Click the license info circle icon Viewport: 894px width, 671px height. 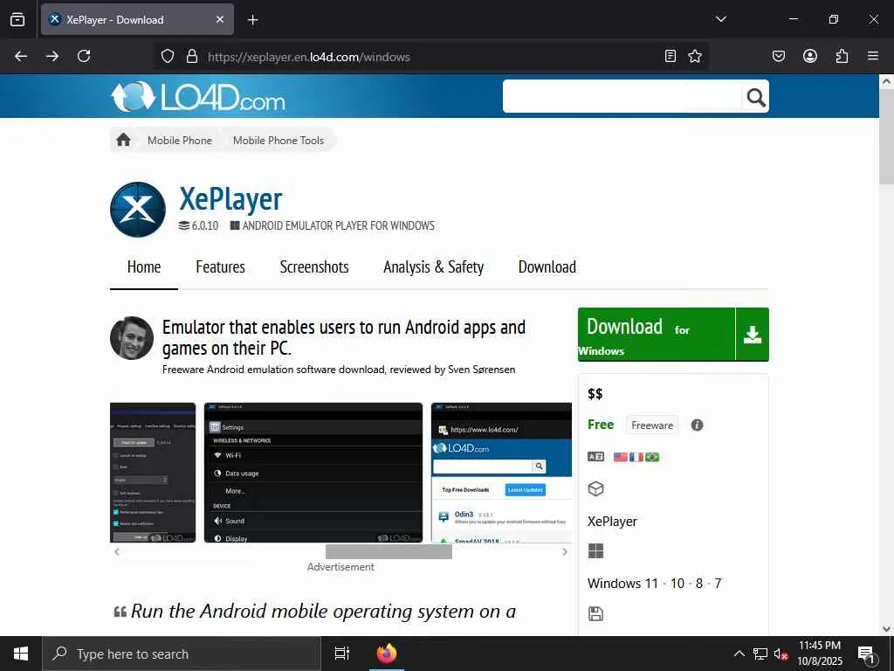[x=697, y=425]
